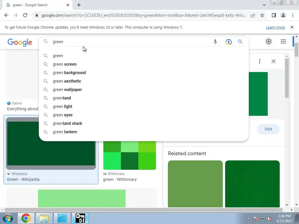Image resolution: width=299 pixels, height=224 pixels.
Task: Go to the Google logo homepage
Action: (x=20, y=42)
